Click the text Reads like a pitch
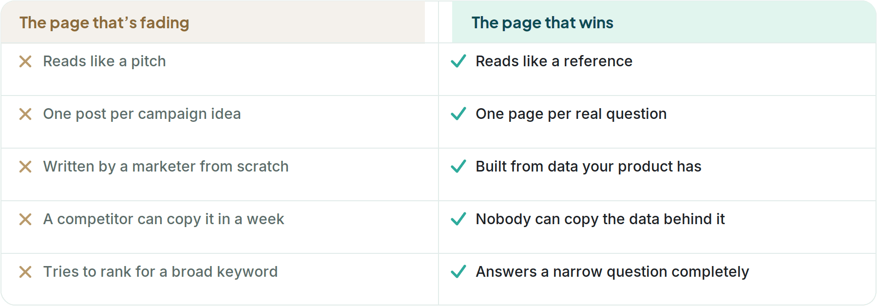Screen dimensions: 877x306 click(x=104, y=61)
